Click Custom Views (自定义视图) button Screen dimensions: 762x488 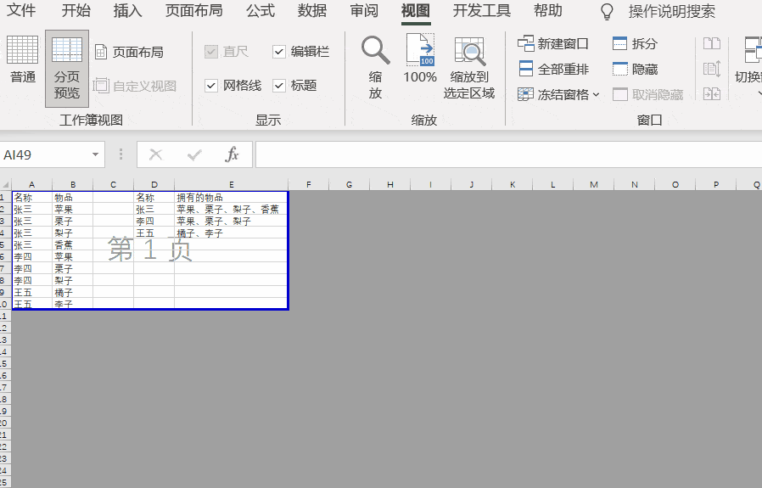click(135, 86)
